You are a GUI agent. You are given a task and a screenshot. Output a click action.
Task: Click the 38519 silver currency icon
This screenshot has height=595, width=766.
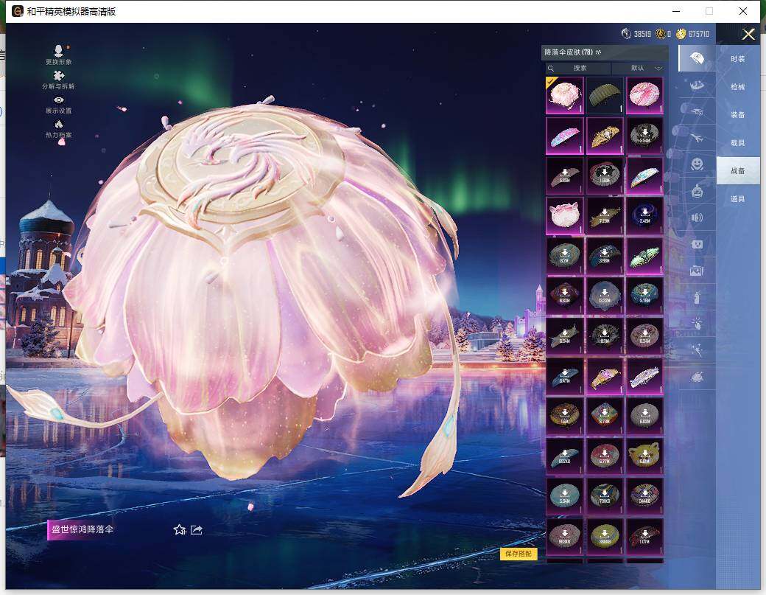(x=626, y=34)
